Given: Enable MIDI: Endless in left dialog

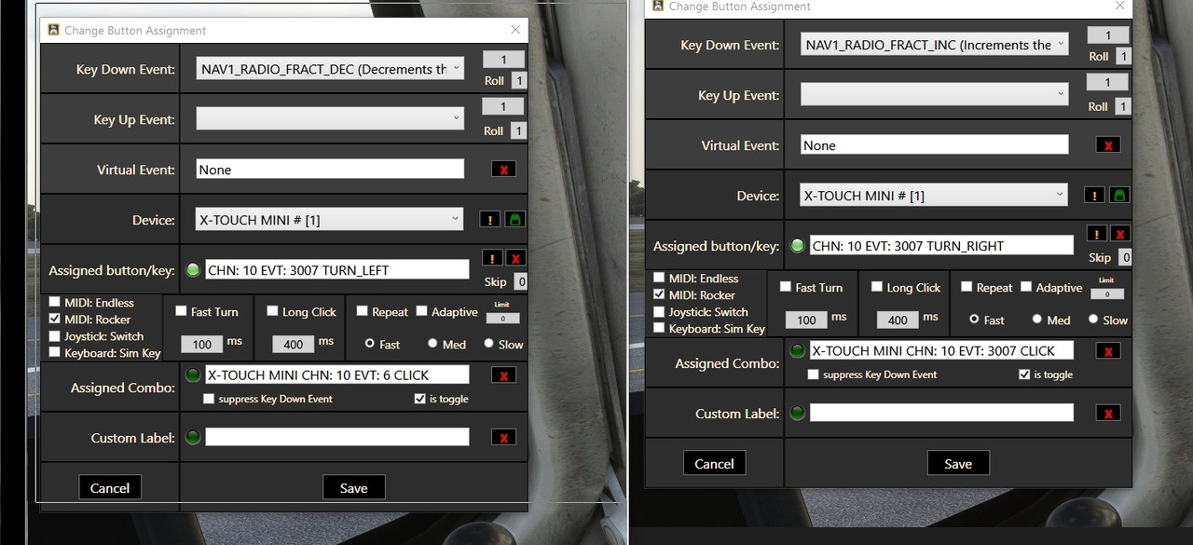Looking at the screenshot, I should click(55, 303).
